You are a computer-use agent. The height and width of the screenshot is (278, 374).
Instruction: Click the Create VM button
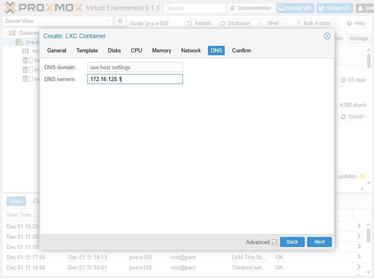tap(294, 8)
